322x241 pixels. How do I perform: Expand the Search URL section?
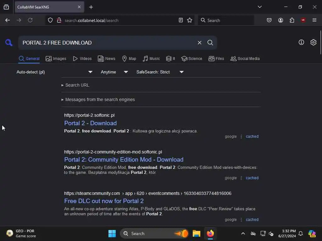[75, 85]
